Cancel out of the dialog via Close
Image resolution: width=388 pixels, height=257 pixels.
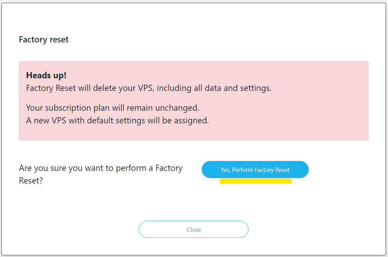[193, 229]
